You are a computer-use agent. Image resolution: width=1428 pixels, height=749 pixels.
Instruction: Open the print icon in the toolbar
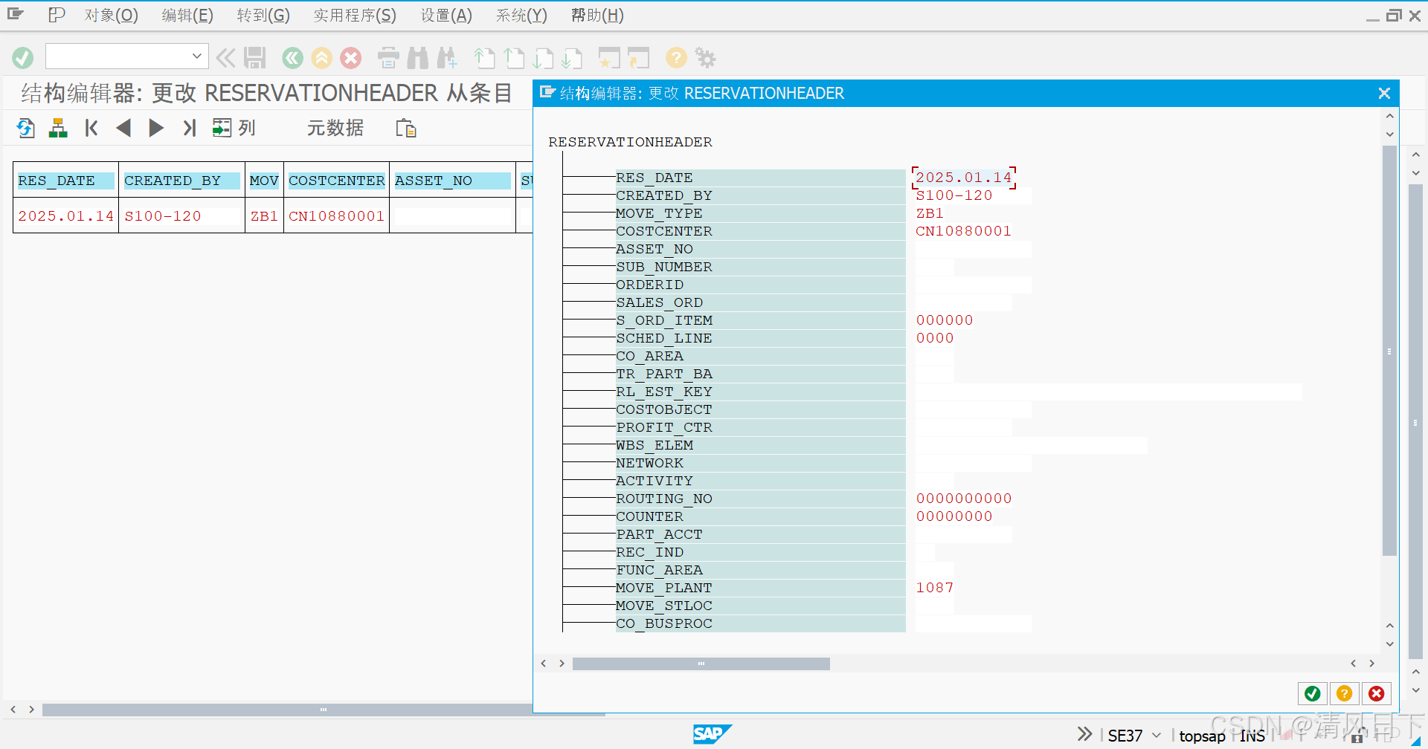pyautogui.click(x=387, y=57)
